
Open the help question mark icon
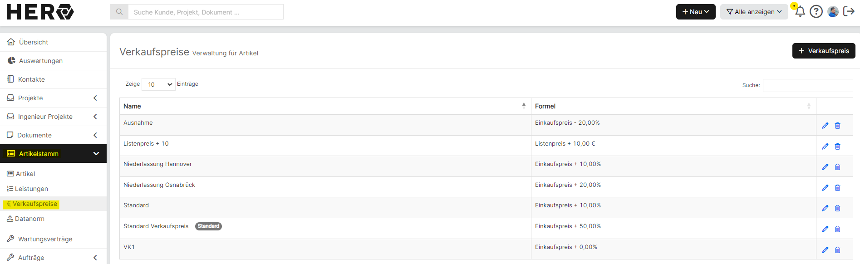click(x=816, y=11)
